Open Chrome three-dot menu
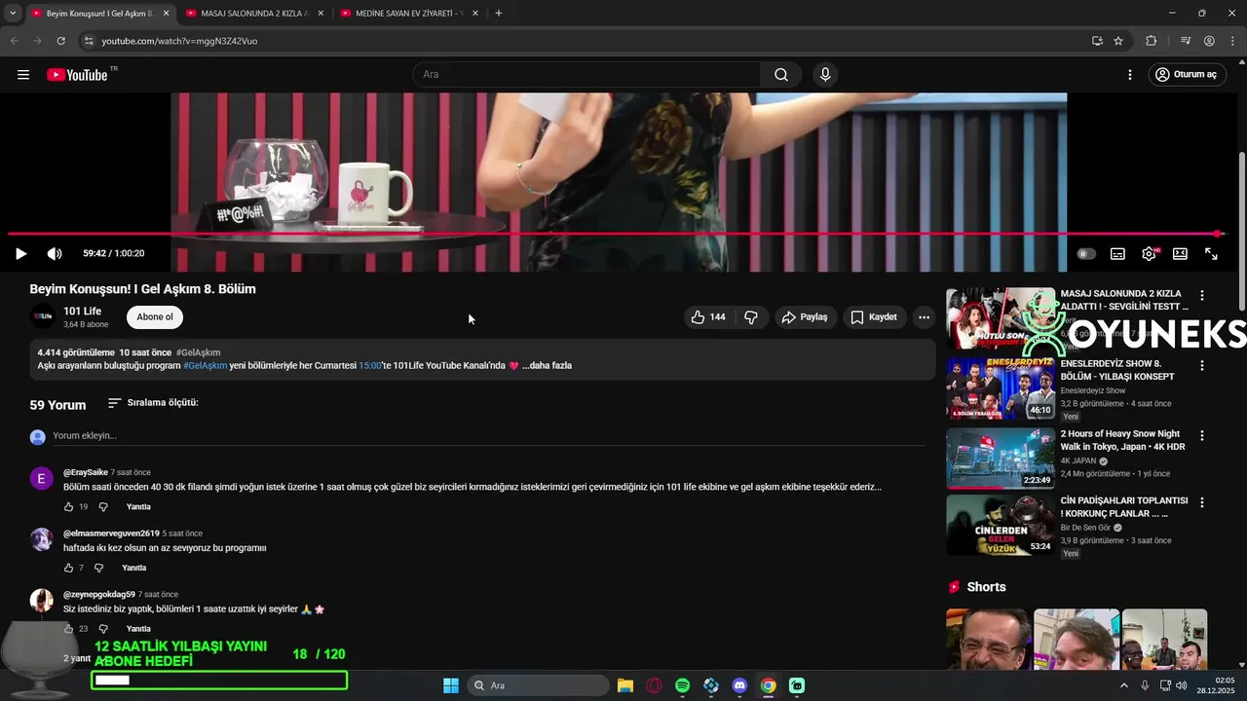 1232,41
